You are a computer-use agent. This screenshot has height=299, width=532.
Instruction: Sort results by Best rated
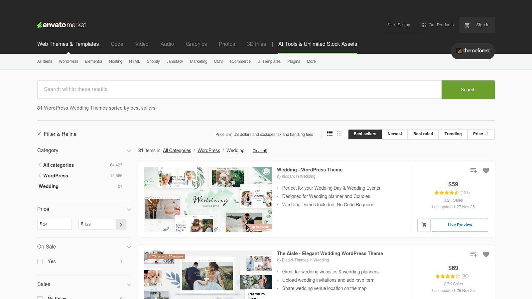pyautogui.click(x=423, y=134)
